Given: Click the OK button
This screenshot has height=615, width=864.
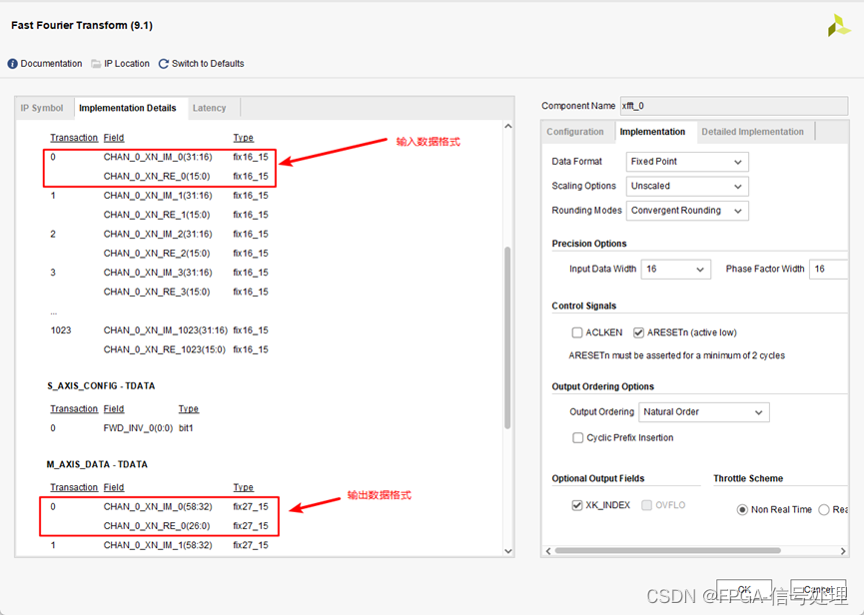Looking at the screenshot, I should click(744, 590).
